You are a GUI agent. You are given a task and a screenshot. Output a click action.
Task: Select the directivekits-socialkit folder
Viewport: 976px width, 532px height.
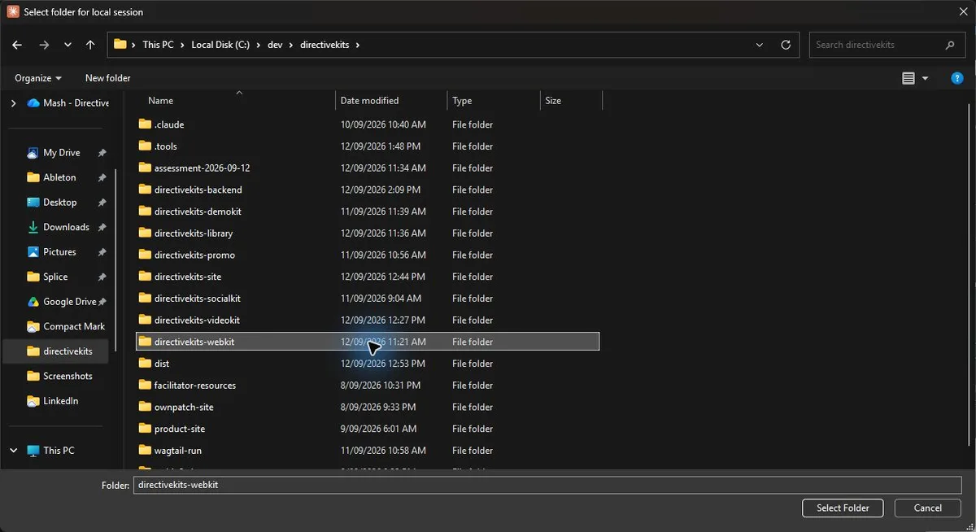click(x=197, y=299)
